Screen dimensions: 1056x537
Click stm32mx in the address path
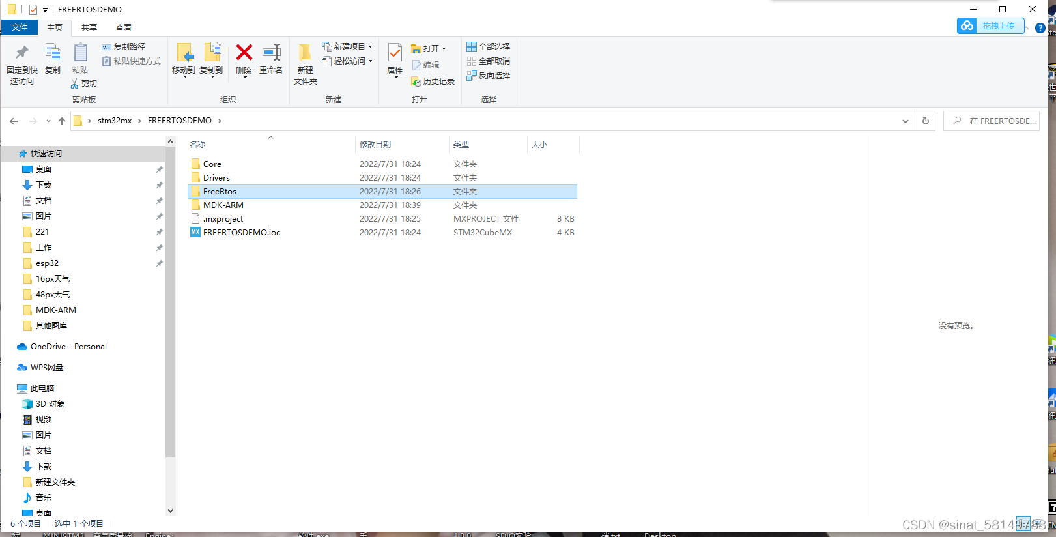tap(115, 121)
